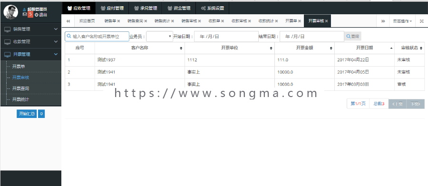
Task: Sort by 客户名称 column
Action: [x=140, y=48]
